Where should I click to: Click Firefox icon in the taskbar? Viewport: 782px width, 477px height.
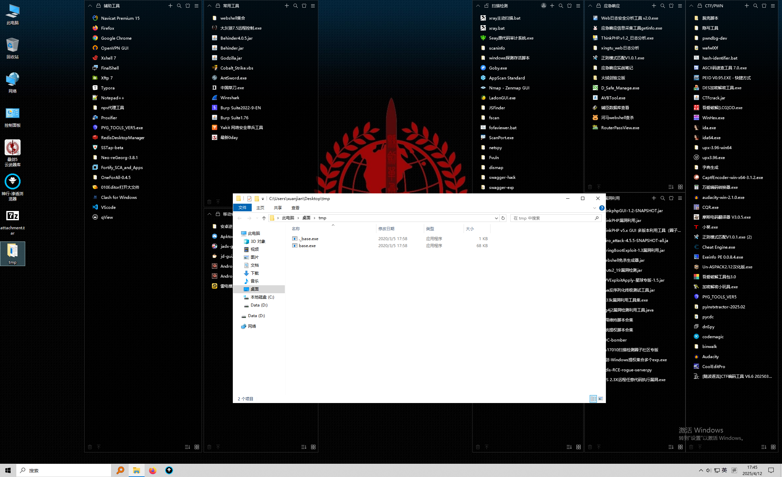(153, 470)
